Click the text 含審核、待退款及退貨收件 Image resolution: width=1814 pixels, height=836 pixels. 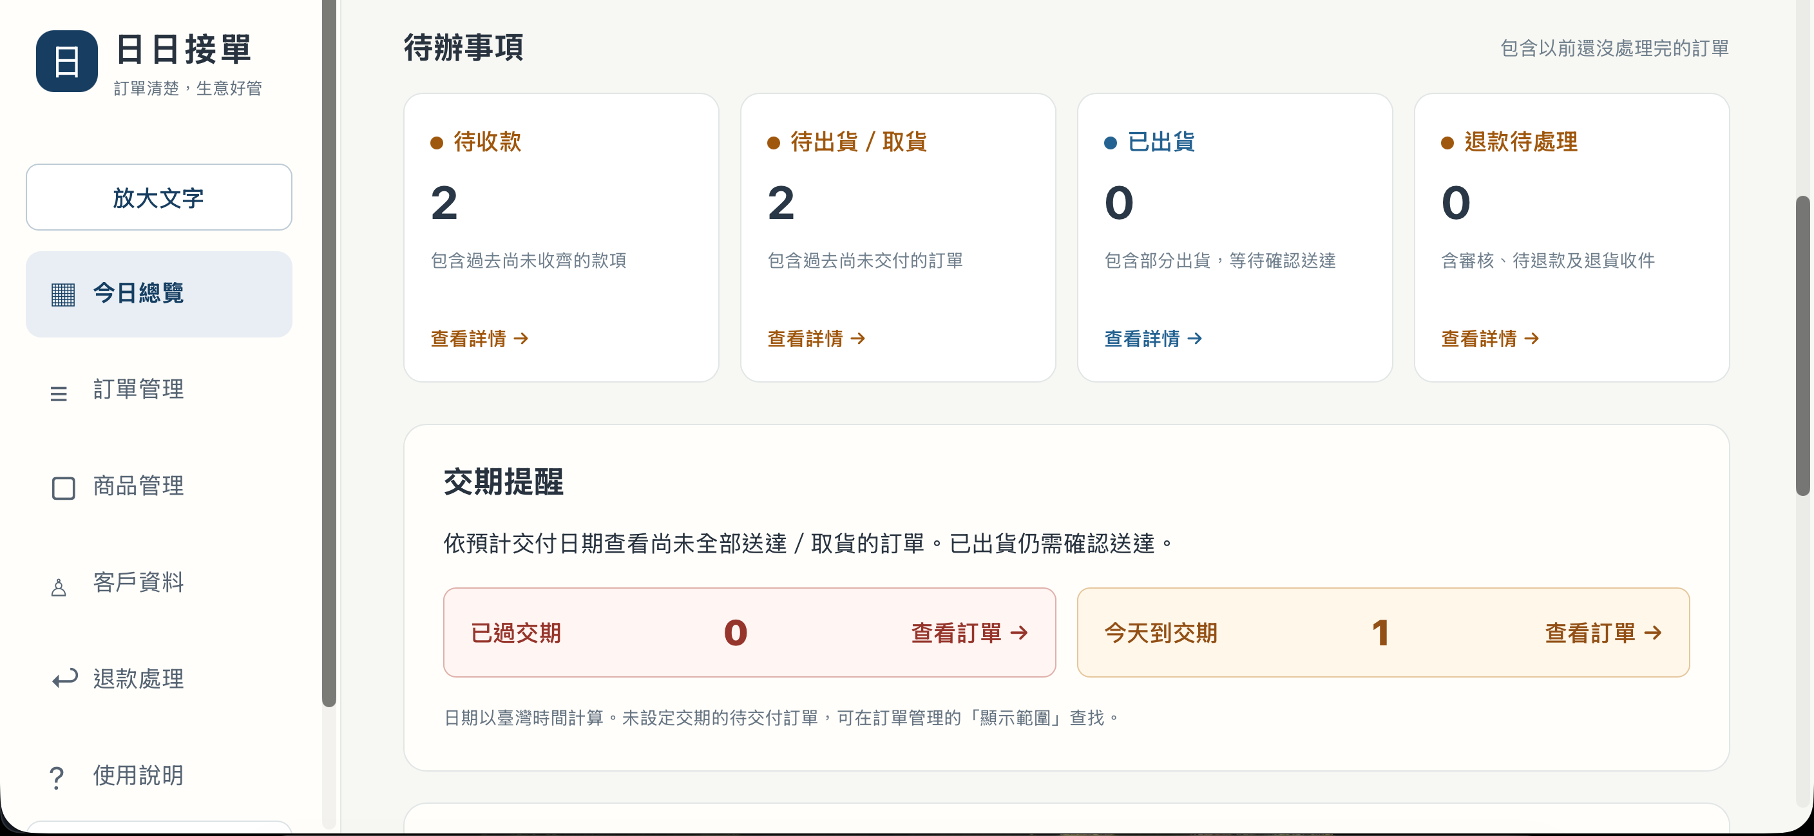[1548, 261]
